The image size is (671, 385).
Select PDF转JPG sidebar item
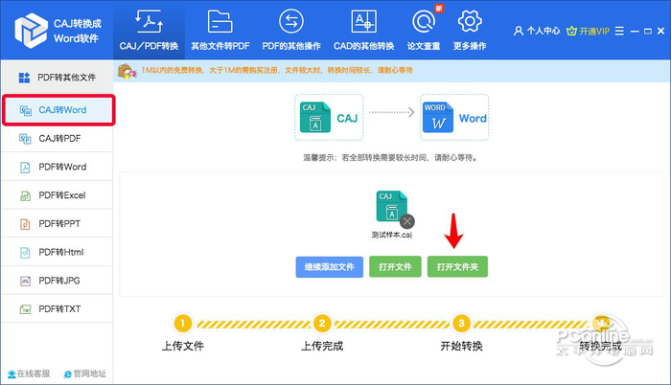click(x=57, y=281)
